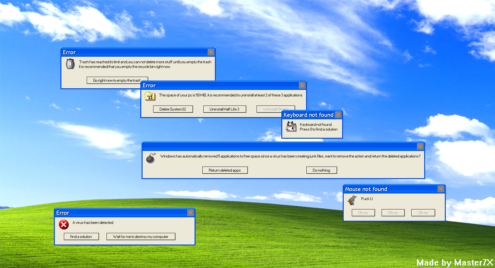The width and height of the screenshot is (495, 268).
Task: Click the middle 'Oh no' button
Action: [x=393, y=213]
